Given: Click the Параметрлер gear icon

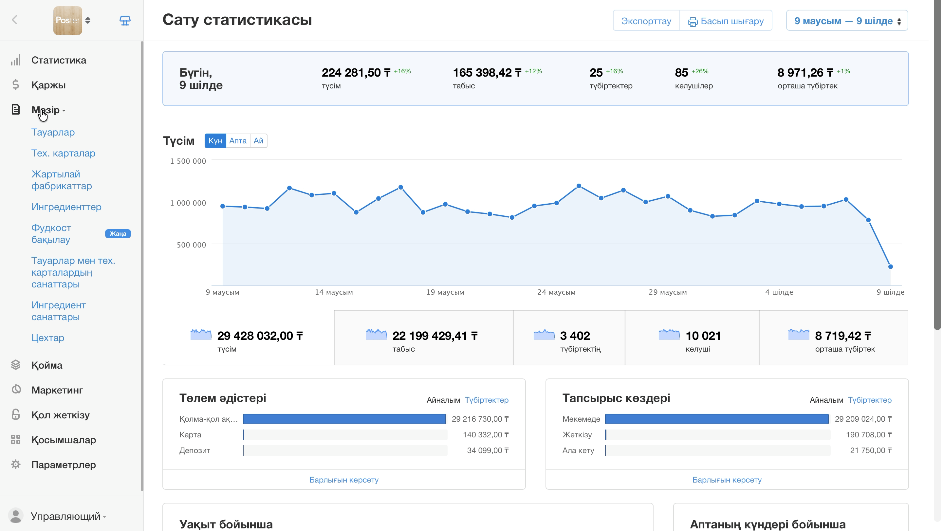Looking at the screenshot, I should (16, 464).
